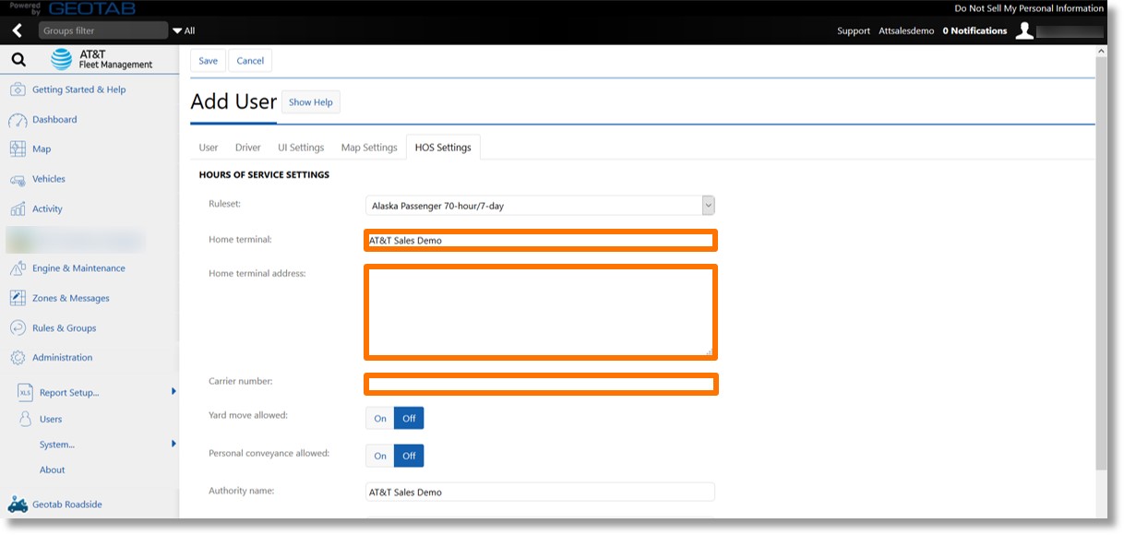Open Vehicles in the sidebar

point(49,179)
